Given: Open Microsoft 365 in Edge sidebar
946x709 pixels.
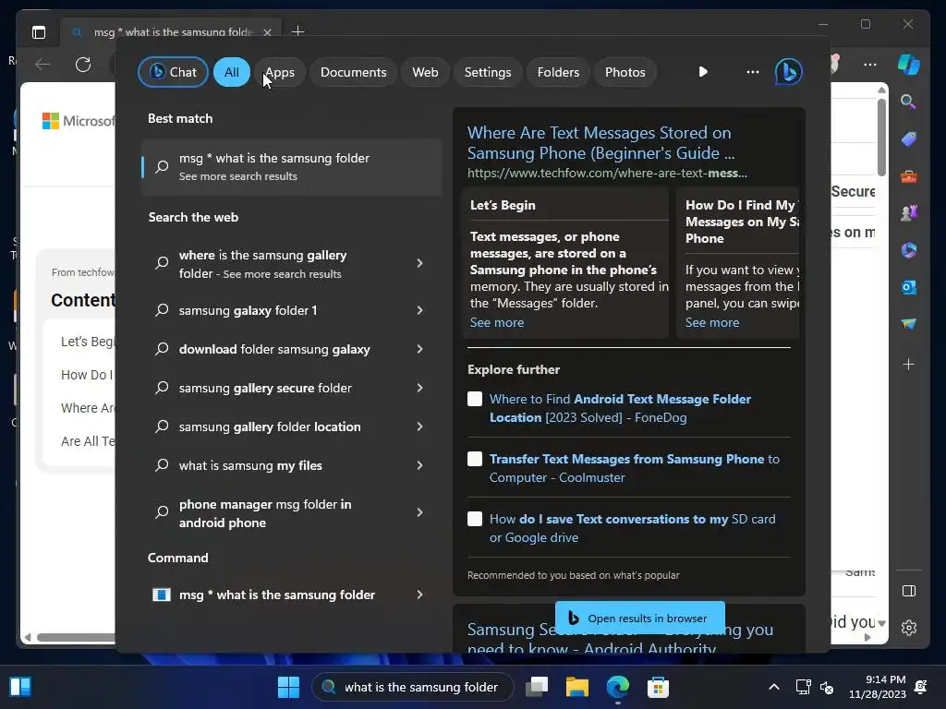Looking at the screenshot, I should 909,249.
